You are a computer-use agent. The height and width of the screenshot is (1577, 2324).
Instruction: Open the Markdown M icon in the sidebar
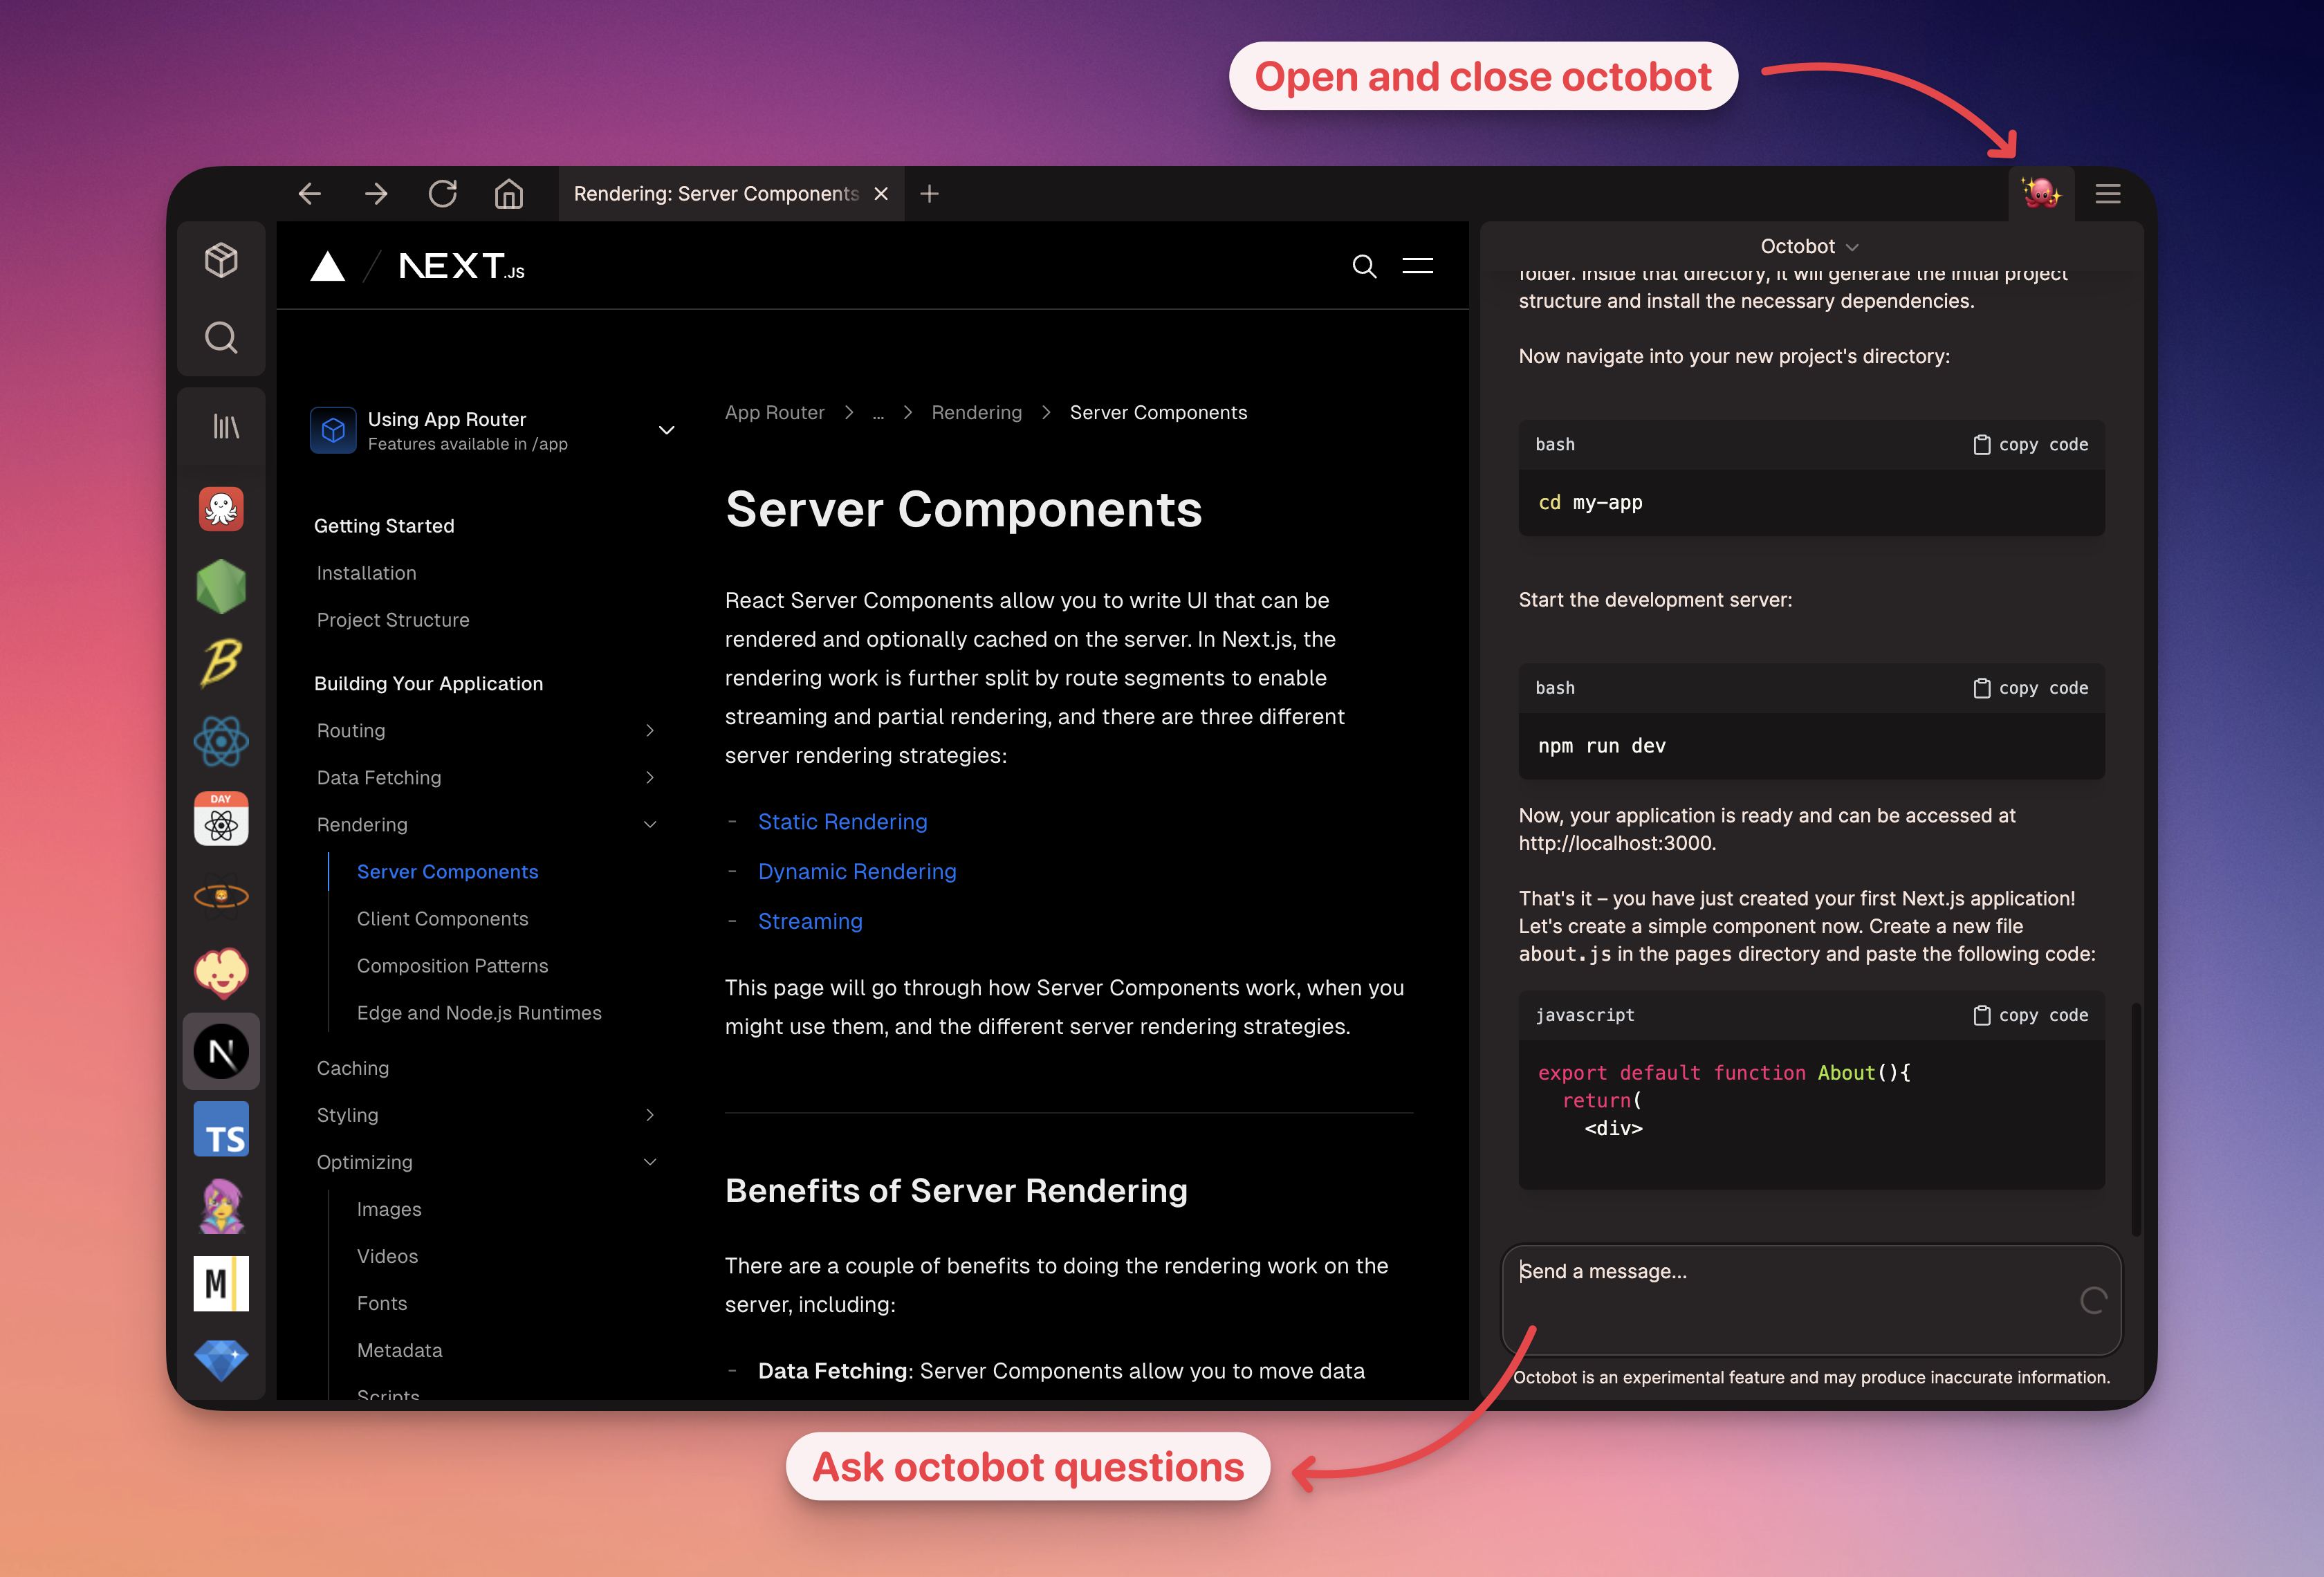(221, 1283)
